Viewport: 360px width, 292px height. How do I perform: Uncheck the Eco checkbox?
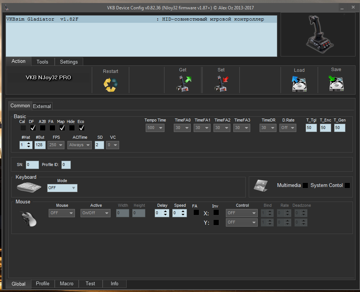point(82,128)
